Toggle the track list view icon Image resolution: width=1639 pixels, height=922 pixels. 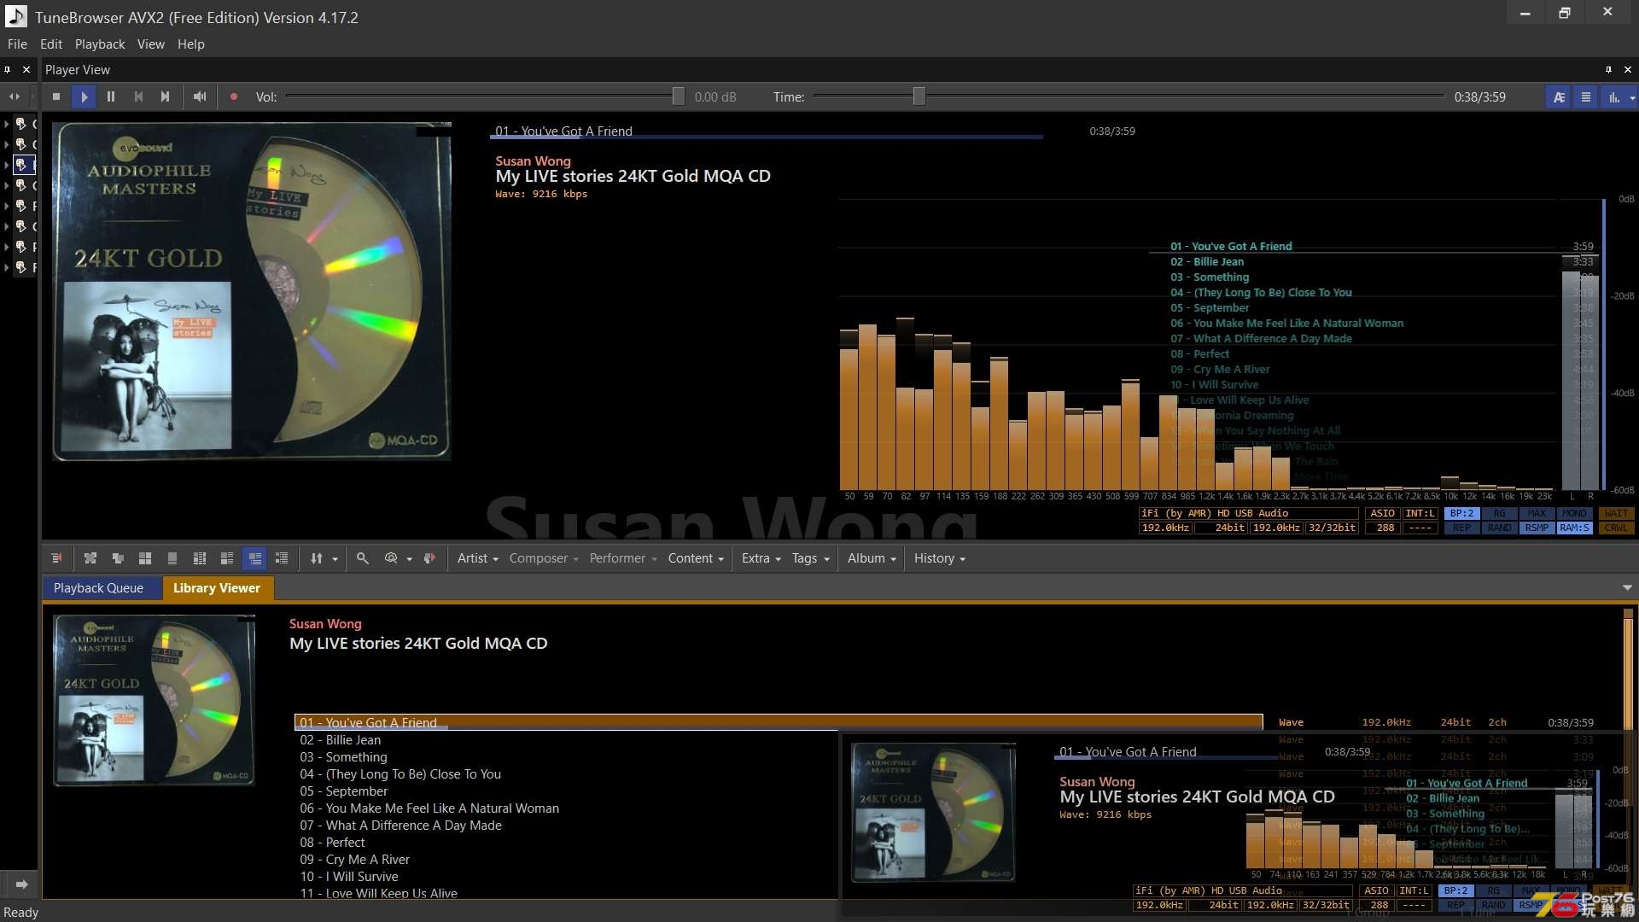tap(1586, 97)
